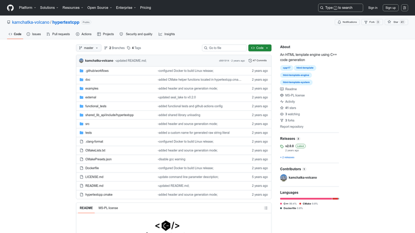Star the repository with Star button
The height and width of the screenshot is (233, 415).
(x=396, y=22)
